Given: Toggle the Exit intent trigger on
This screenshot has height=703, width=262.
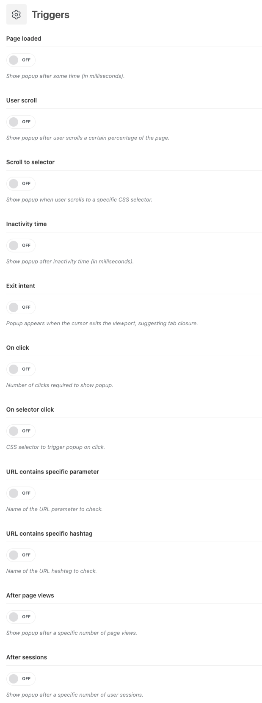Looking at the screenshot, I should [21, 307].
